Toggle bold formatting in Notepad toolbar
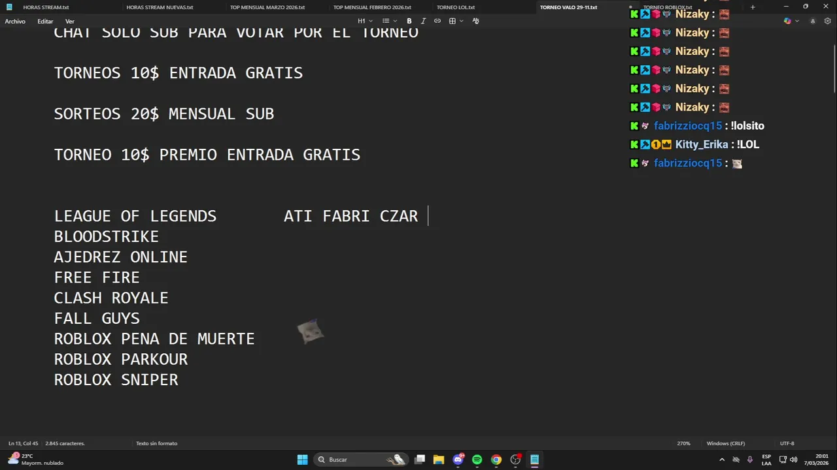This screenshot has width=837, height=470. coord(409,21)
